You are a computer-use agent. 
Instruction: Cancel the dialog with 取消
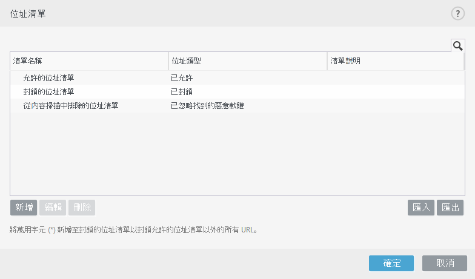pyautogui.click(x=445, y=263)
